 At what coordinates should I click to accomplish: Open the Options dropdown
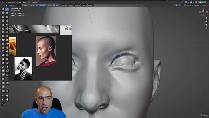click(205, 5)
